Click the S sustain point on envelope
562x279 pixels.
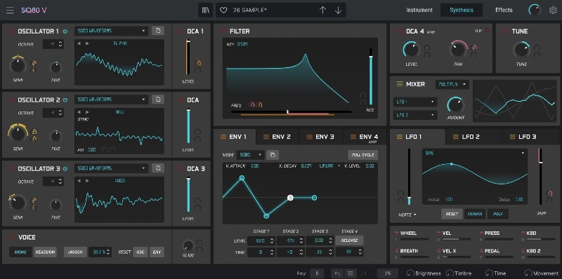[290, 198]
